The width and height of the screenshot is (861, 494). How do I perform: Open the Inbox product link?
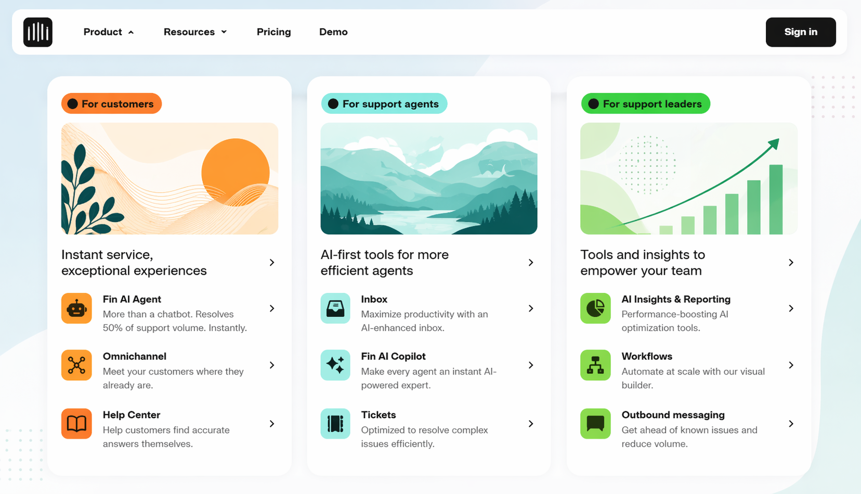coord(374,299)
